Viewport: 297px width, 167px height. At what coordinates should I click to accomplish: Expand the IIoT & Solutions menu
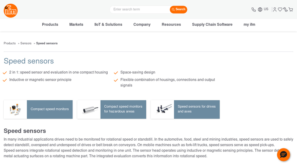tap(108, 24)
